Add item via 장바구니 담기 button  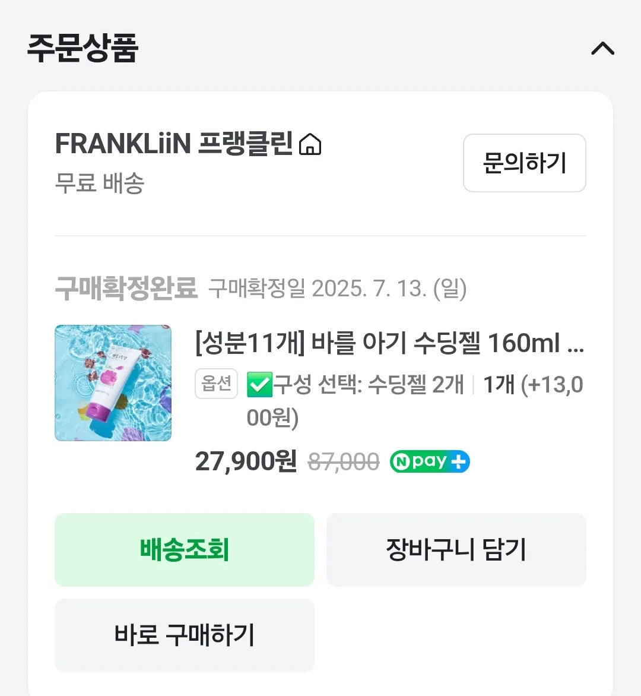click(456, 550)
